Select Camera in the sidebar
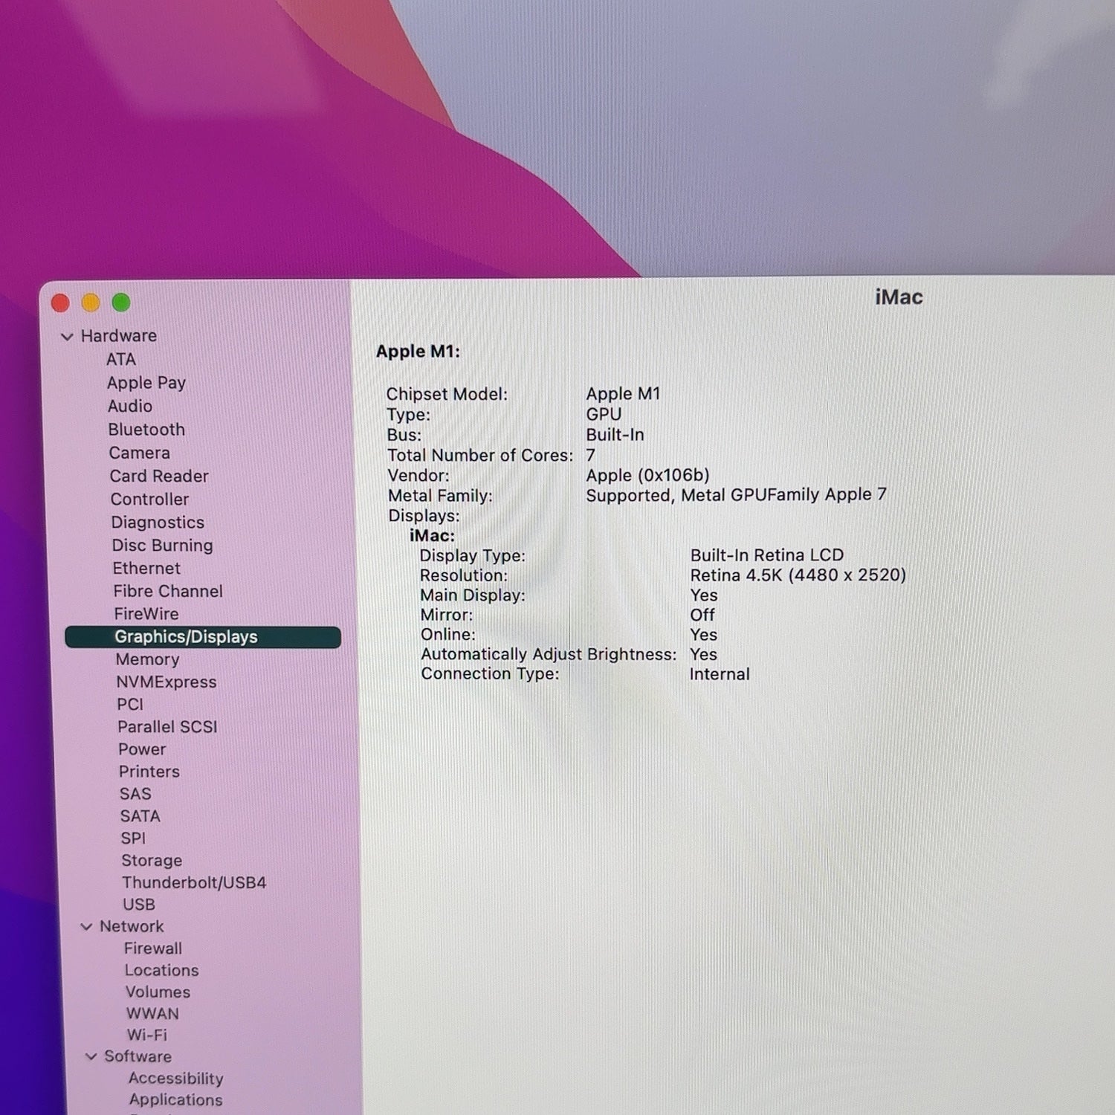This screenshot has height=1115, width=1115. 139,453
